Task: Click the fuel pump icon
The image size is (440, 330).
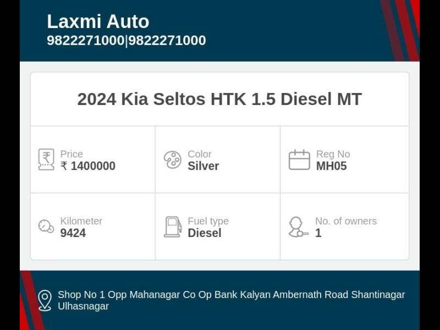Action: [173, 227]
